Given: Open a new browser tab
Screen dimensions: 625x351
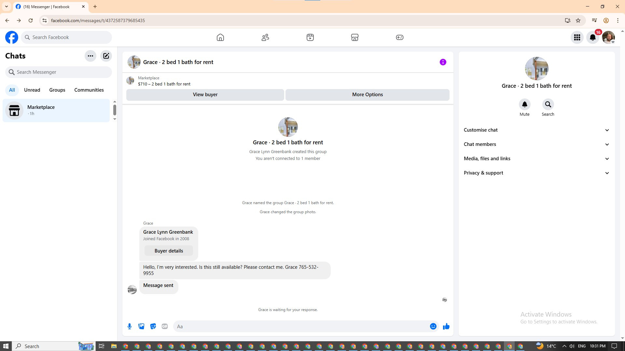Looking at the screenshot, I should tap(95, 6).
